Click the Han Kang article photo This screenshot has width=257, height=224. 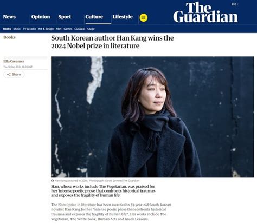pos(152,117)
